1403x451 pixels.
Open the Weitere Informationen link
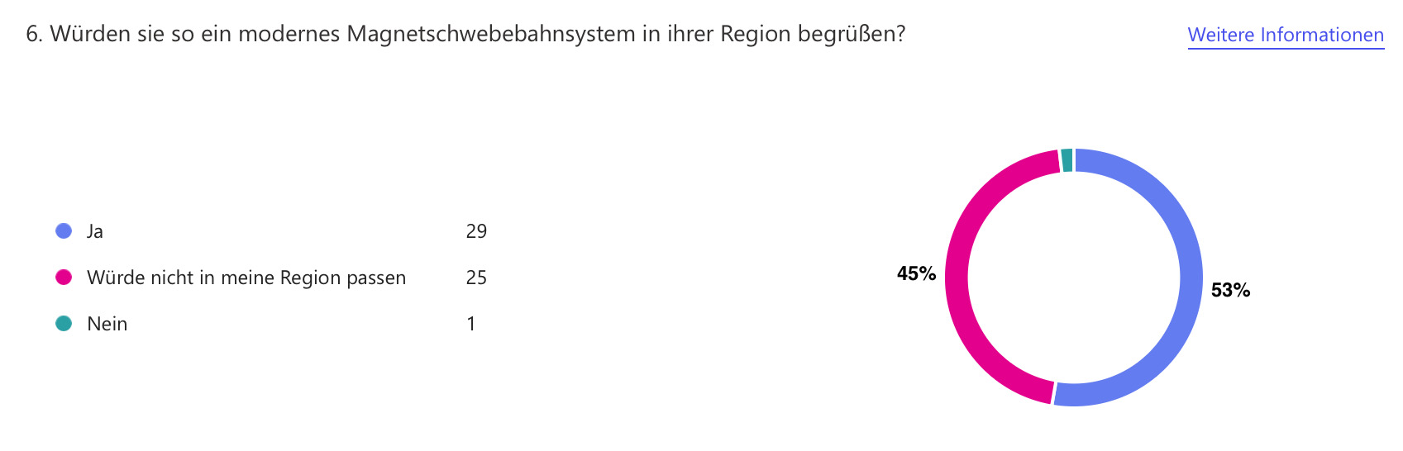pos(1286,35)
